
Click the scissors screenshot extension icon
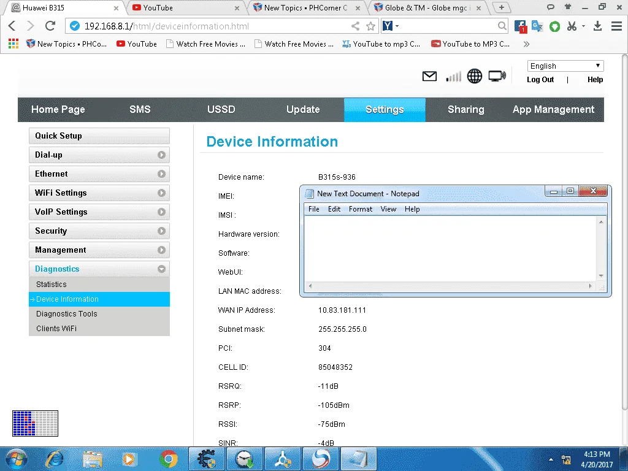572,26
